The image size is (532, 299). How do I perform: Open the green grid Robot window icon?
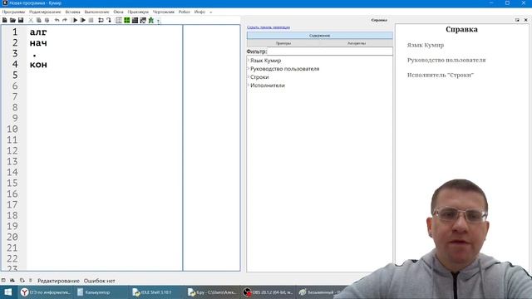pos(127,20)
